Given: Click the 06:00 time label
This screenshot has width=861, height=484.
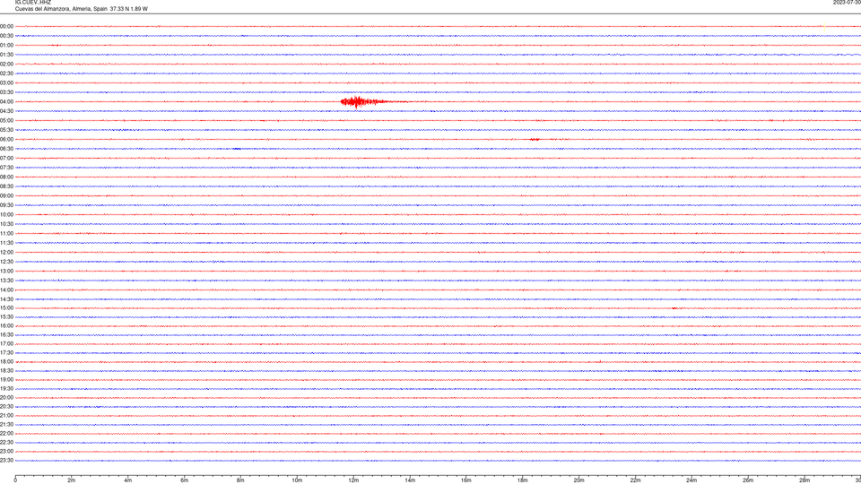Looking at the screenshot, I should [x=6, y=140].
